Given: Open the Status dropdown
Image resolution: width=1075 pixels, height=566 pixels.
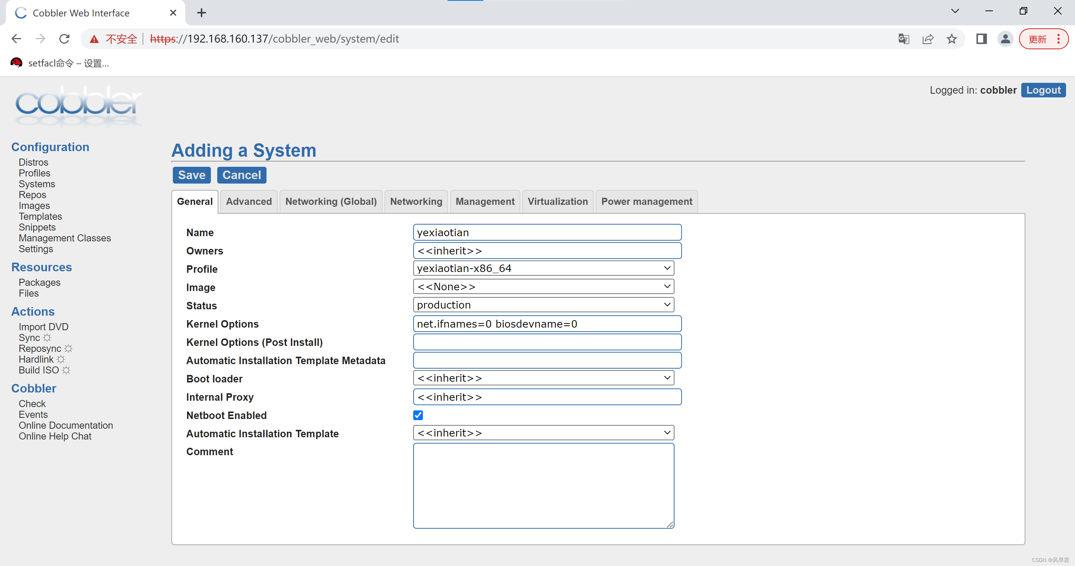Looking at the screenshot, I should 543,305.
